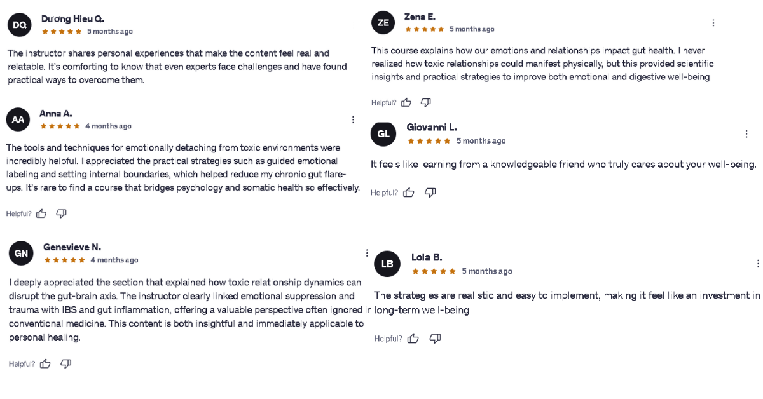Open more options for Genevieve N.'s review
Viewport: 763px width, 399px height.
pyautogui.click(x=367, y=253)
